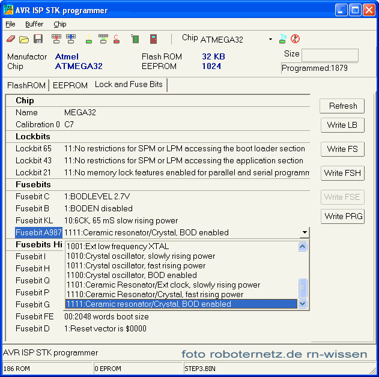Click the Write PRG button
The height and width of the screenshot is (377, 379).
click(x=342, y=216)
